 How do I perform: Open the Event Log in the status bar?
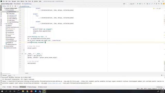pyautogui.click(x=160, y=87)
